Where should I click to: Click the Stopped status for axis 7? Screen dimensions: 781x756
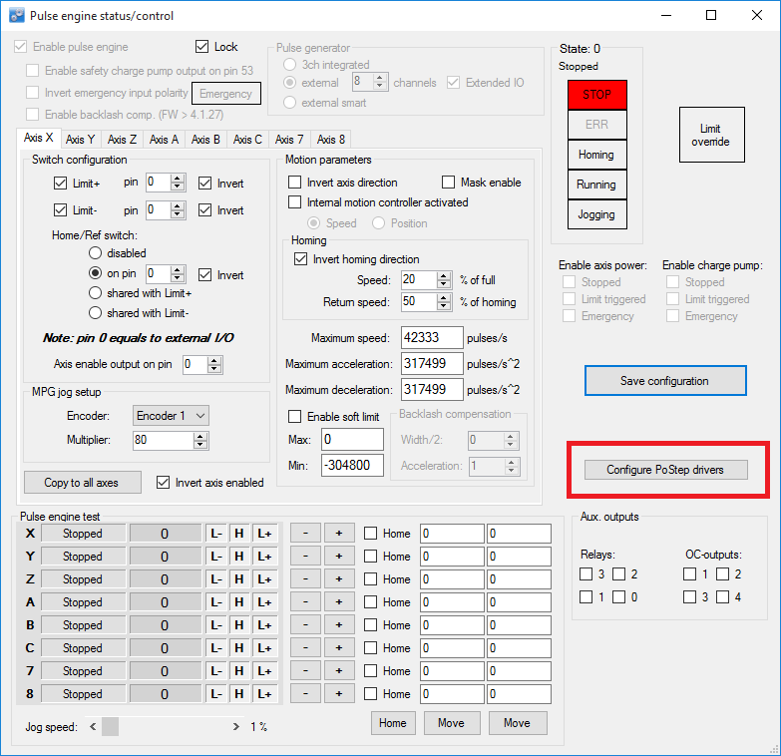[x=83, y=671]
